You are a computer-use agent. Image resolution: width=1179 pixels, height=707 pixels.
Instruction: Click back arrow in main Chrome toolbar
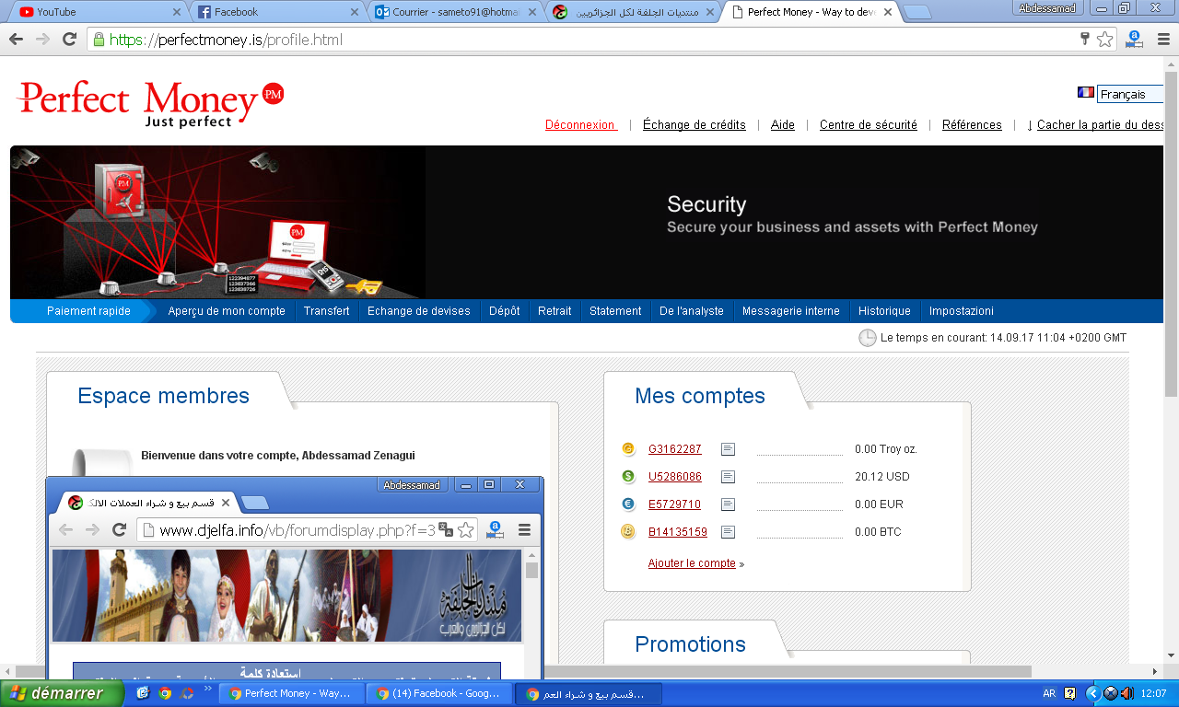[16, 40]
